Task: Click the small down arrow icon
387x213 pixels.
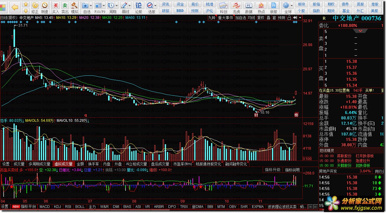Action: pyautogui.click(x=26, y=11)
